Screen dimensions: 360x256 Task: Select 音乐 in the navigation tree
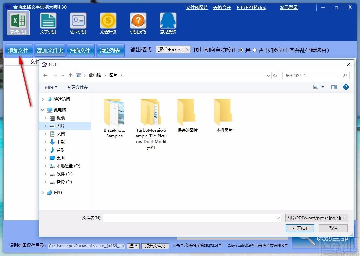(61, 150)
